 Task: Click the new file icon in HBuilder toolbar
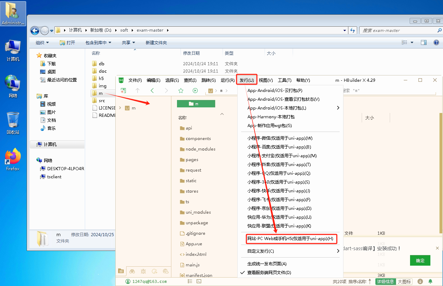point(124,91)
